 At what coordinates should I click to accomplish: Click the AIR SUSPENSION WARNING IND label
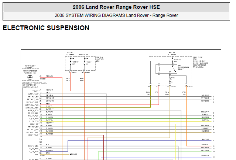30,72
